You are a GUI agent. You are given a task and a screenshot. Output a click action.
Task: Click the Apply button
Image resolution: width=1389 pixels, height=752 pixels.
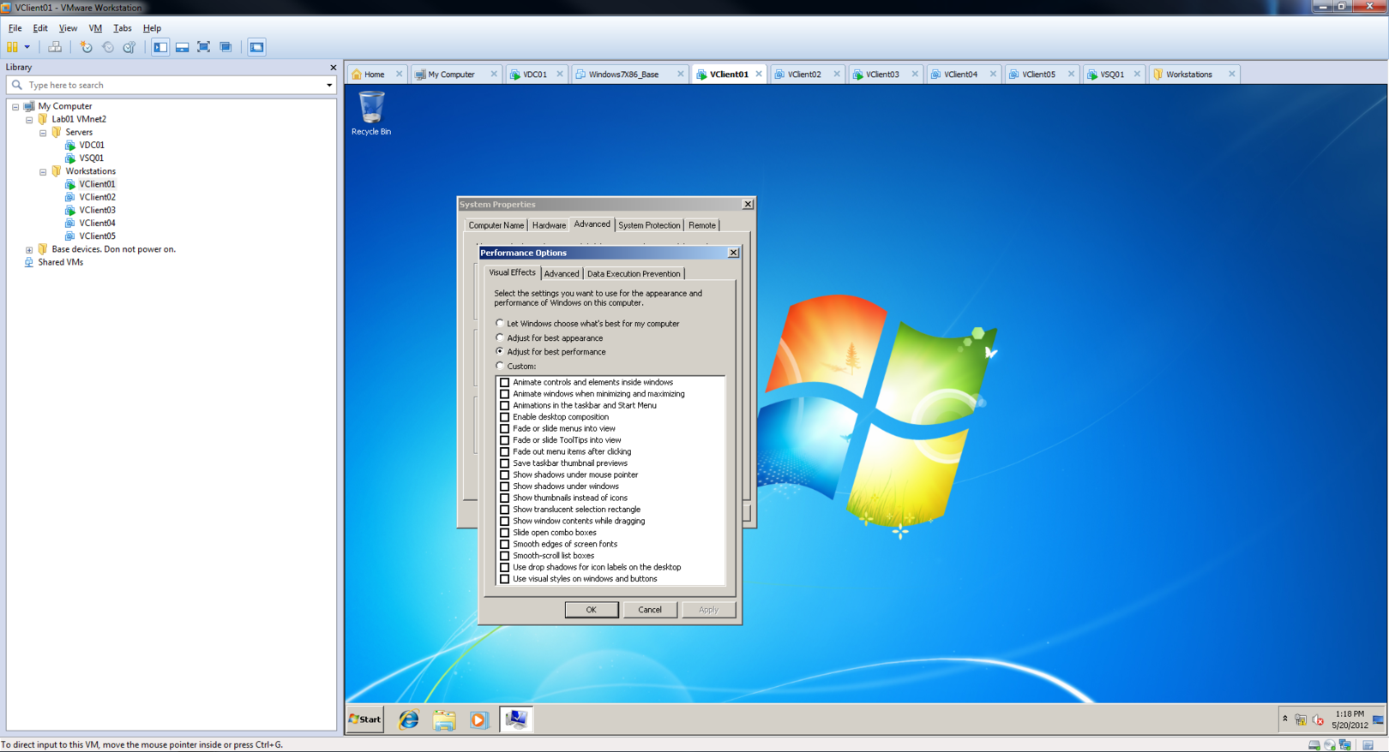[x=708, y=610]
